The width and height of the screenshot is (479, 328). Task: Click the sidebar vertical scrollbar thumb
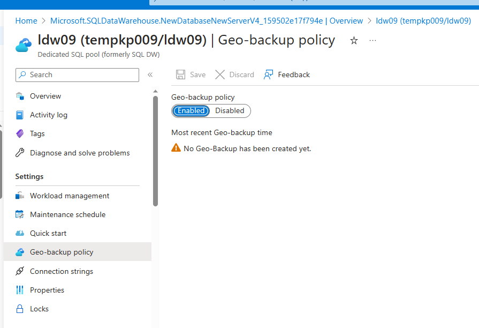(156, 151)
